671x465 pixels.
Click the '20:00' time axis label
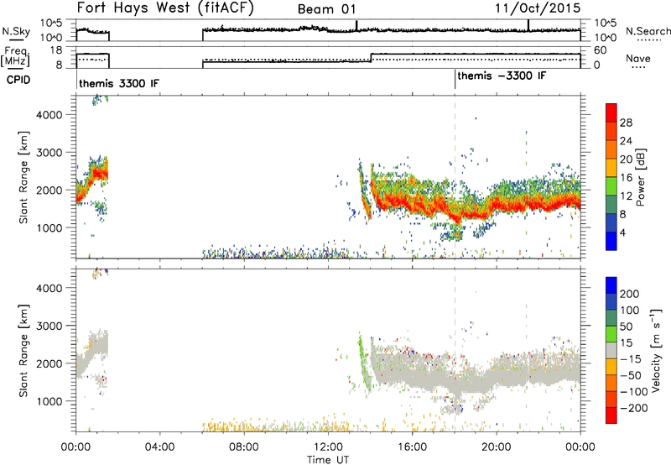pyautogui.click(x=497, y=447)
